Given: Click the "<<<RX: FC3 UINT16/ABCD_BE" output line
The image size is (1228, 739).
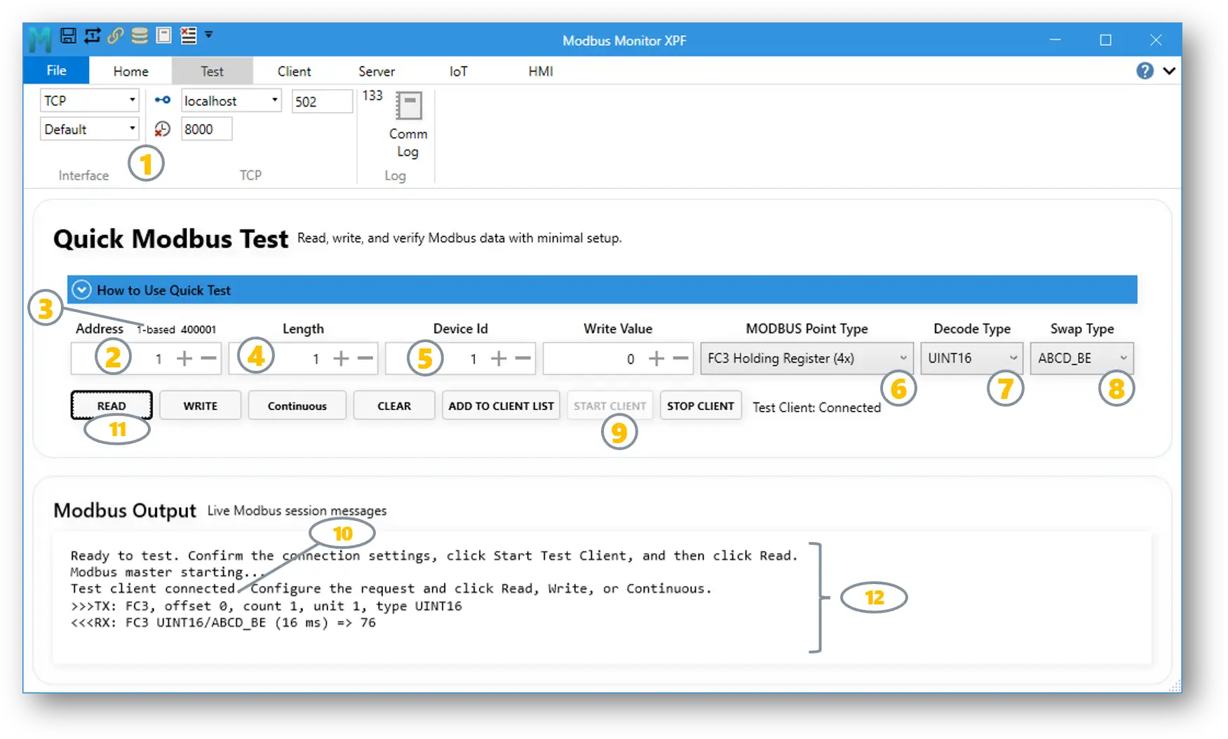Looking at the screenshot, I should coord(223,623).
